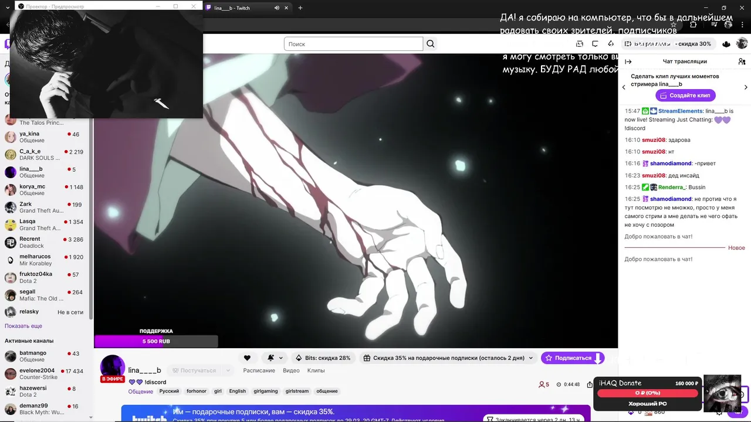Open a new browser tab with plus
The image size is (751, 422).
click(300, 8)
